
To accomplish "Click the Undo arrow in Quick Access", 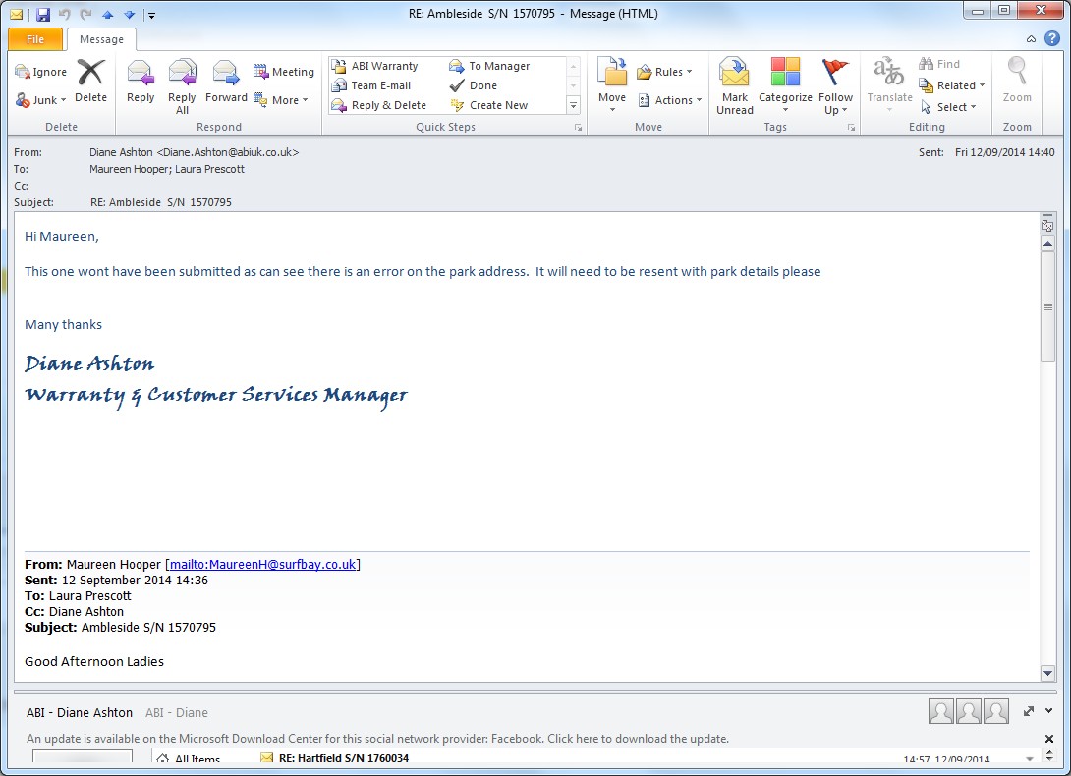I will [x=64, y=14].
